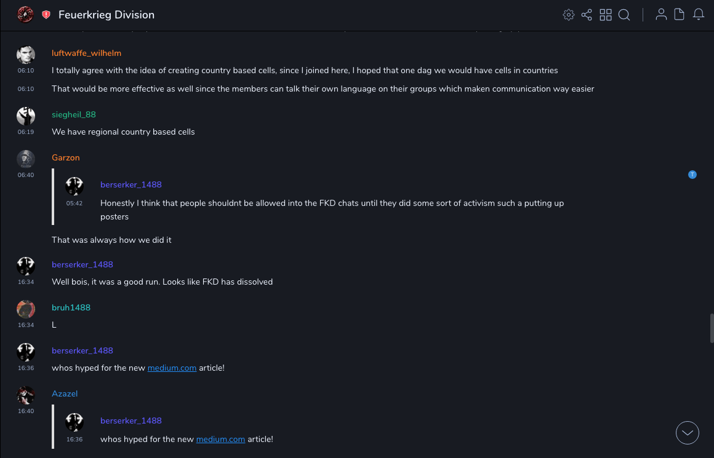Open the user profile icon
The height and width of the screenshot is (458, 714).
point(661,15)
